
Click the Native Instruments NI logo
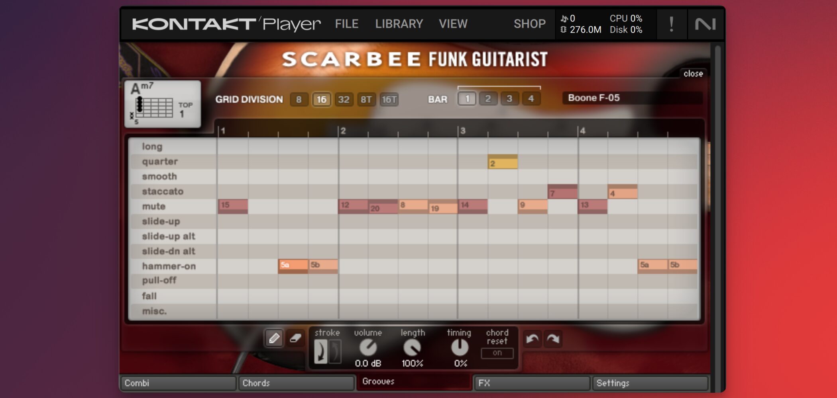point(705,24)
